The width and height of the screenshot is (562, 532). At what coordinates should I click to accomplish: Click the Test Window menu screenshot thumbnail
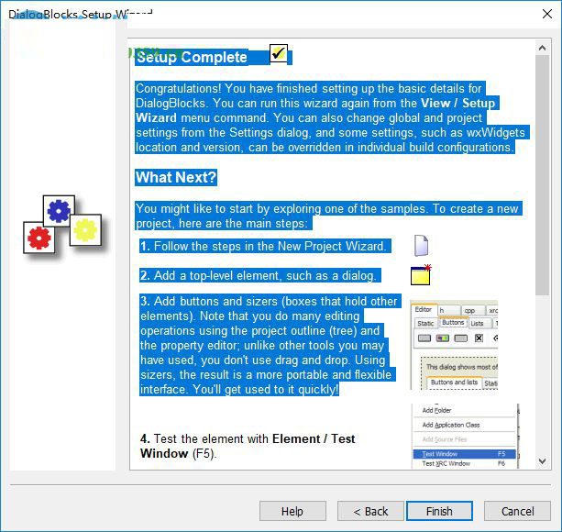tap(465, 436)
